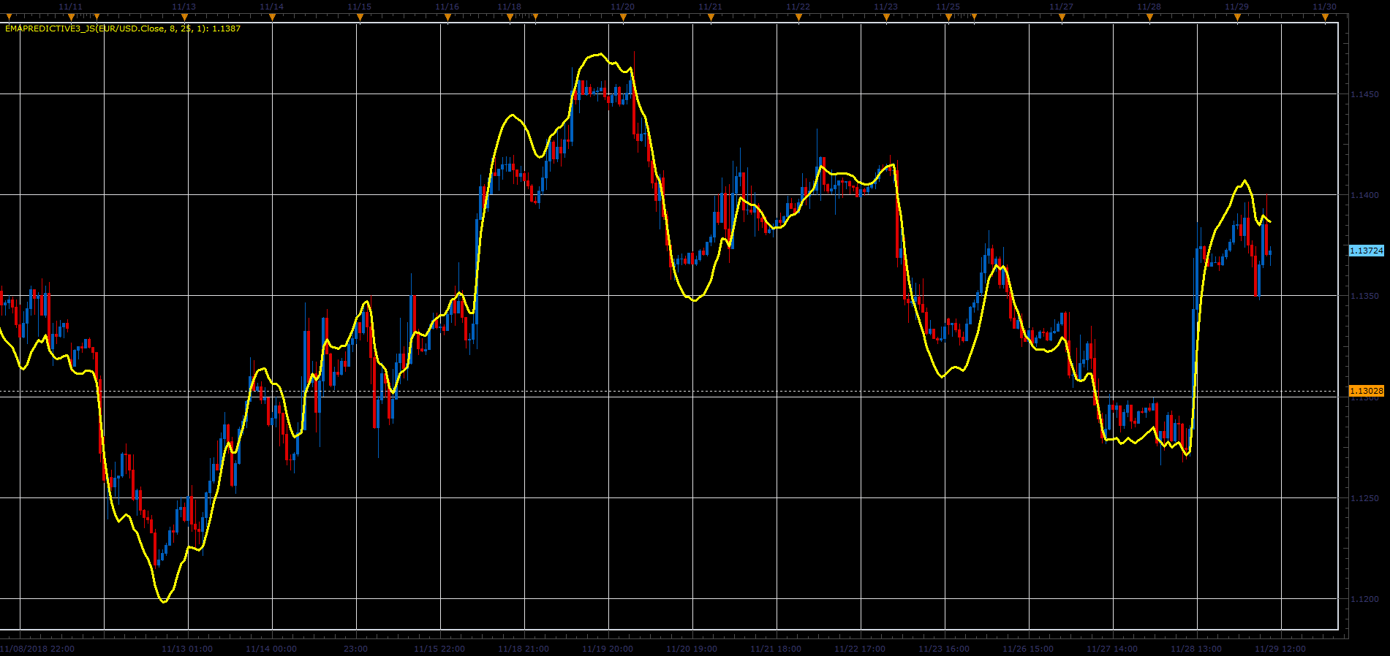Viewport: 1390px width, 656px height.
Task: Click the orange day marker under 11/29
Action: pos(1237,16)
